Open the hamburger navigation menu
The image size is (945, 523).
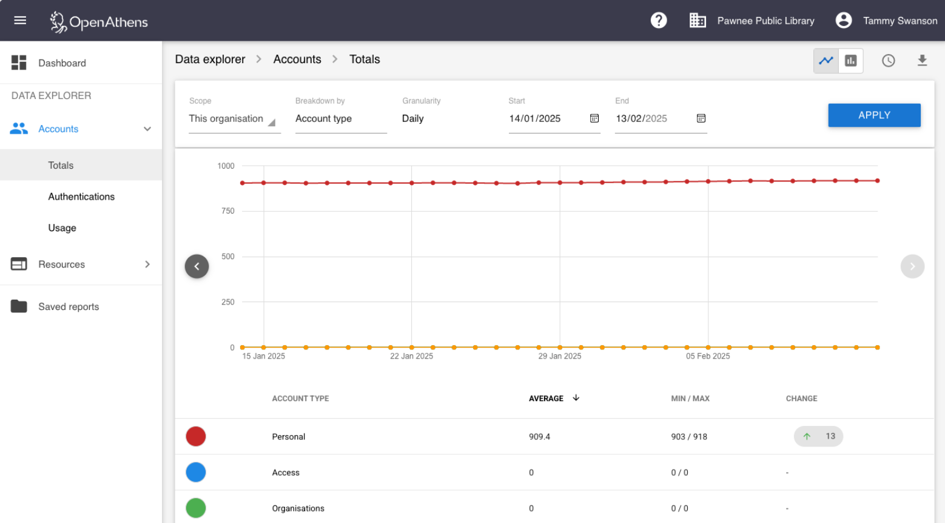coord(20,21)
